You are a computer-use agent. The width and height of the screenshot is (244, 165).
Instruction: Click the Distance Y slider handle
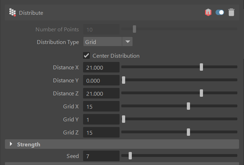tap(123, 80)
